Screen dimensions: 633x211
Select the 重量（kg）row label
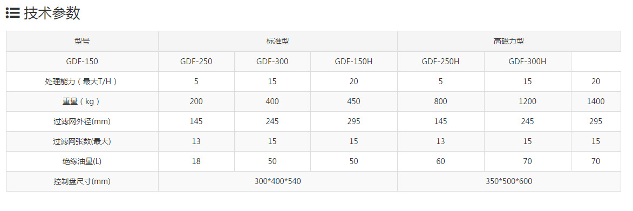click(x=82, y=101)
